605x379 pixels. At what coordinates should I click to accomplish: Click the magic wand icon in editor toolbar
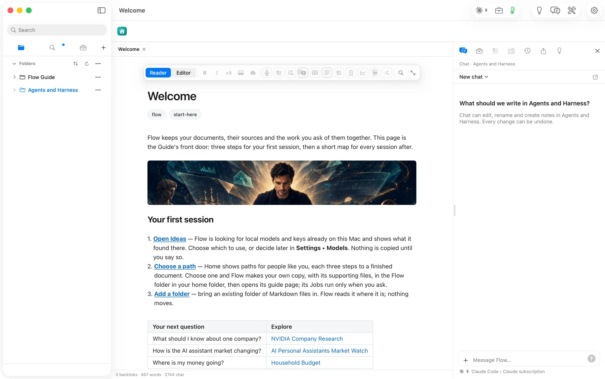[x=387, y=73]
